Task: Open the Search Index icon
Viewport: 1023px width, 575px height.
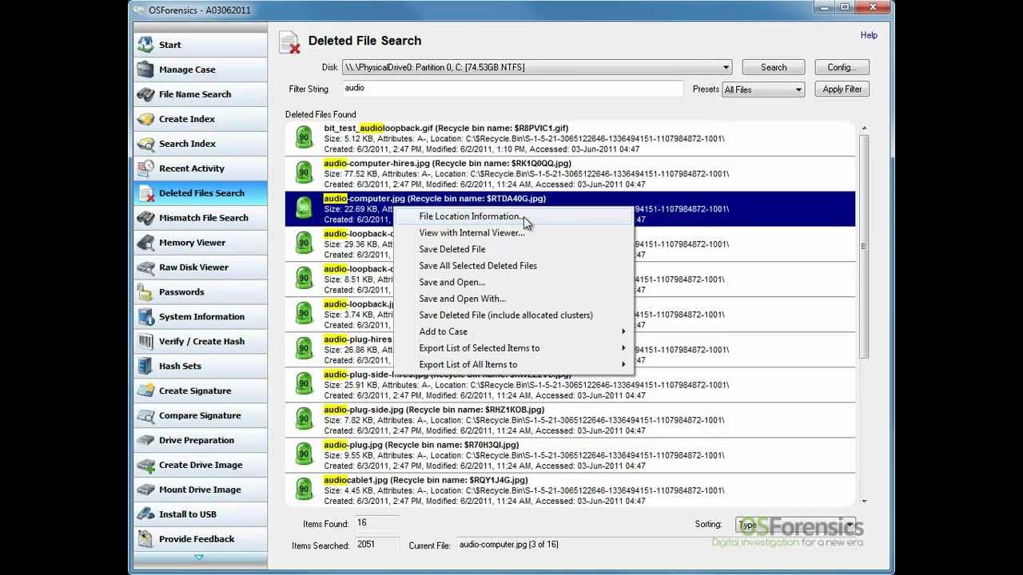Action: pyautogui.click(x=145, y=144)
